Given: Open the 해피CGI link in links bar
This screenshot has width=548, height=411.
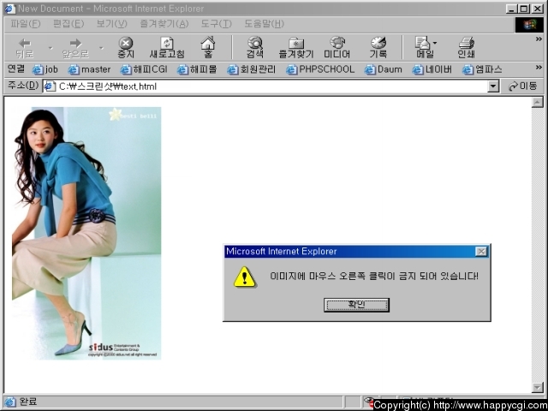Looking at the screenshot, I should click(x=144, y=69).
